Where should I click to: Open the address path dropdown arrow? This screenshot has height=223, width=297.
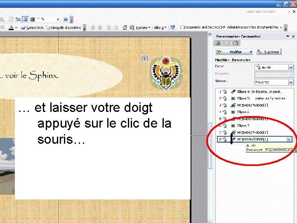coord(281,28)
